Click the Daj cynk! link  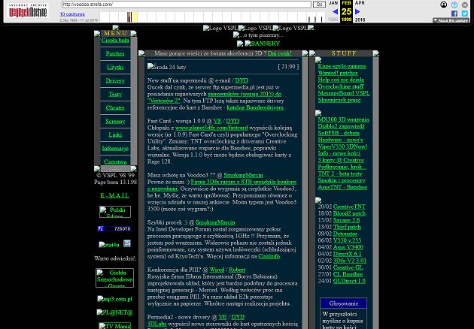coord(280,53)
